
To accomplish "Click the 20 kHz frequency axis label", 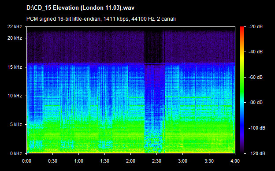I will click(x=15, y=38).
